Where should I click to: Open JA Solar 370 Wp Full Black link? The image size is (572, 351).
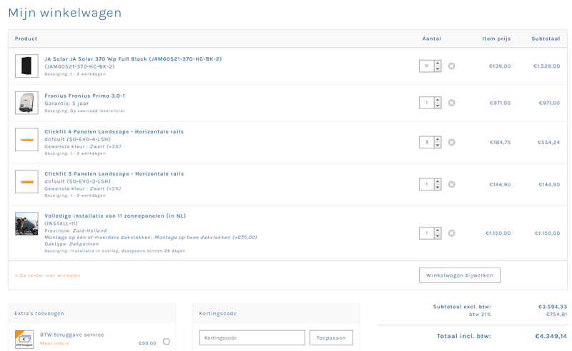[133, 59]
